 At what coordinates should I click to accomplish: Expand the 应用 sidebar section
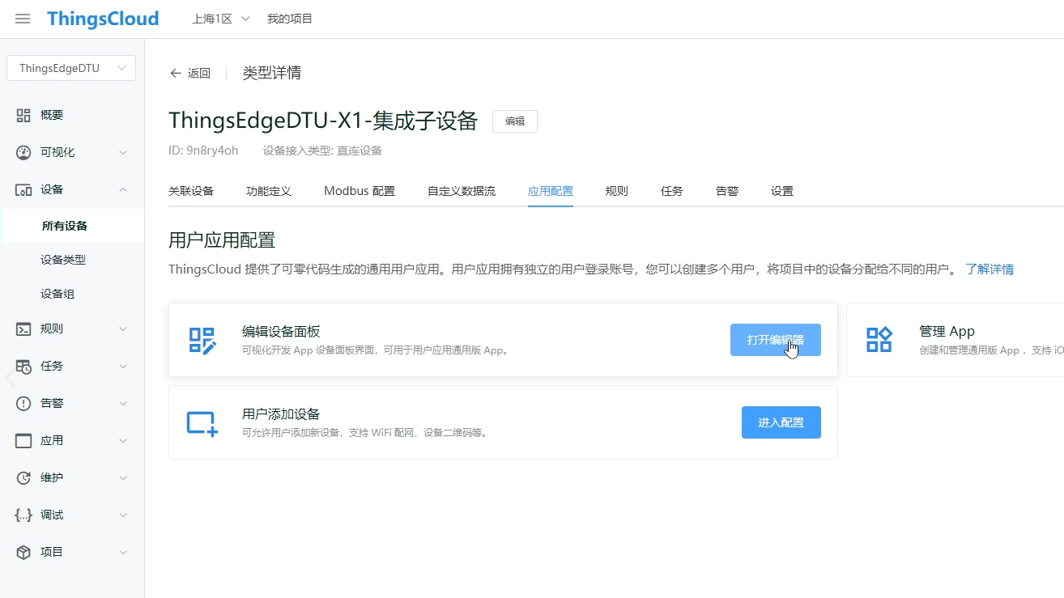[123, 440]
